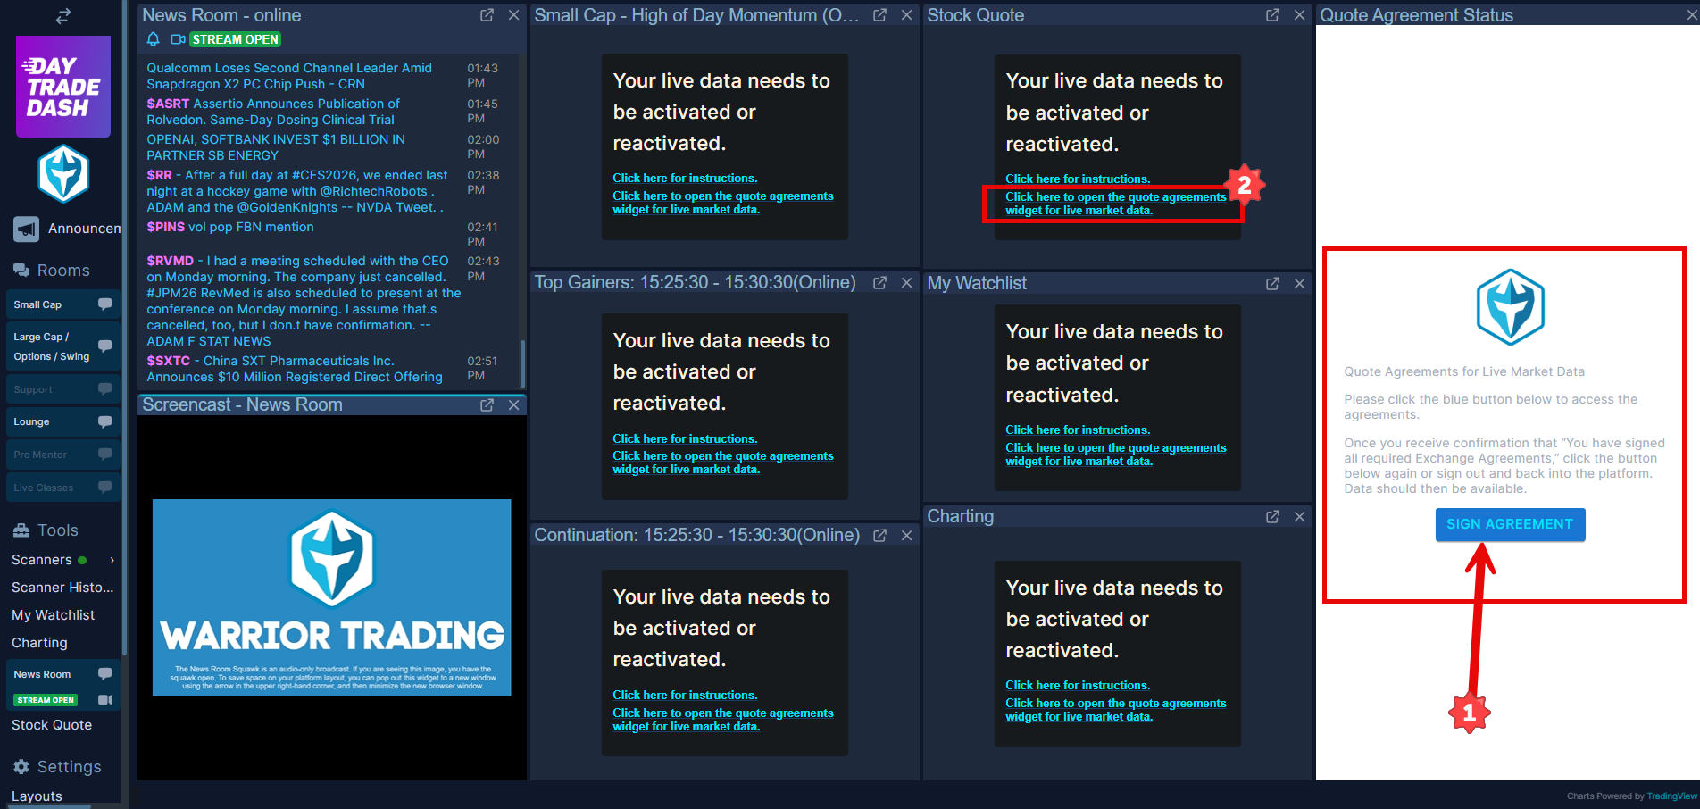Viewport: 1700px width, 809px height.
Task: Click the chat bubble icon for Live Classes
Action: click(104, 488)
